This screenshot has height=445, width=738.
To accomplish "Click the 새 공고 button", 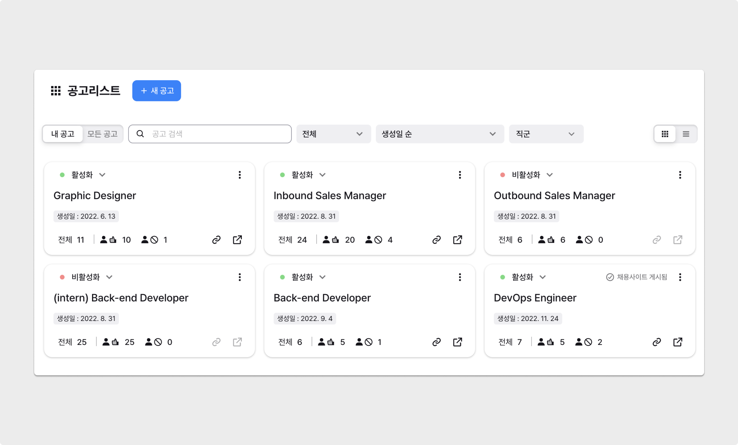I will point(157,91).
